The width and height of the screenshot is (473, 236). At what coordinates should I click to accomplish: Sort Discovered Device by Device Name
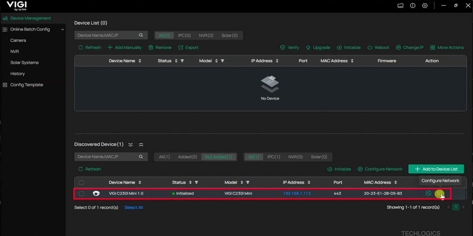[x=140, y=183]
